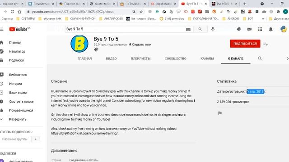Click the search magnifier button
The image size is (289, 162).
(200, 29)
